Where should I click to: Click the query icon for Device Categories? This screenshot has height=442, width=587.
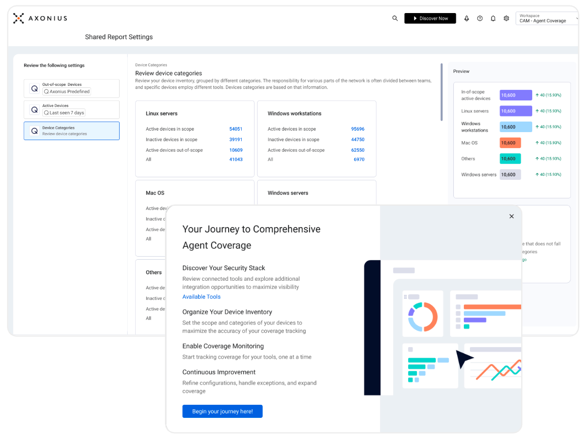pyautogui.click(x=35, y=131)
